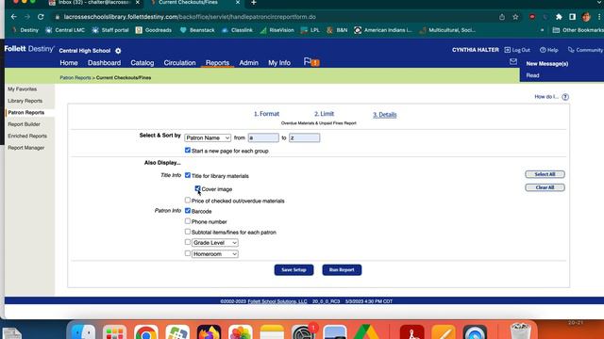Open the Staff portal bookmark
The height and width of the screenshot is (339, 604).
(x=110, y=30)
